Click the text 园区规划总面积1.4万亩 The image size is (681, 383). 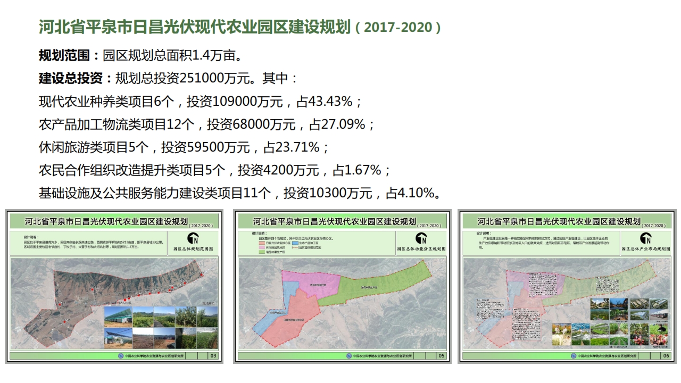point(173,55)
